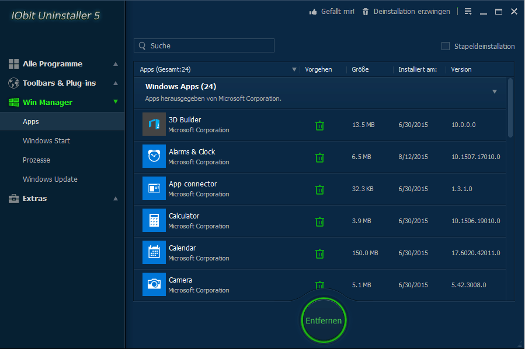Click 3D Builder version 10.0.0.0
525x349 pixels.
tap(464, 125)
